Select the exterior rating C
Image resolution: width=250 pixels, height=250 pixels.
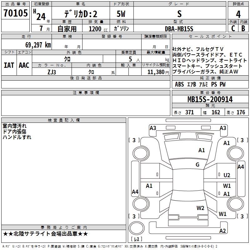233,28
